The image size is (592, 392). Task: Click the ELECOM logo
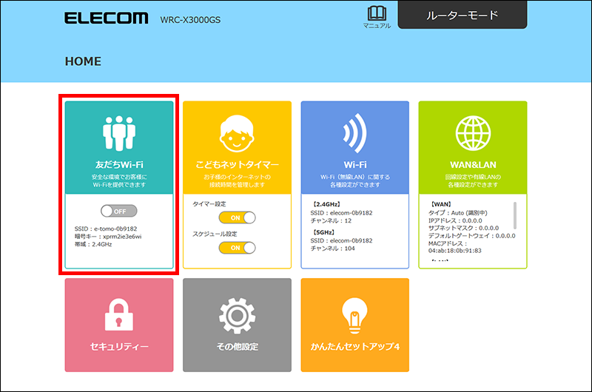point(106,18)
